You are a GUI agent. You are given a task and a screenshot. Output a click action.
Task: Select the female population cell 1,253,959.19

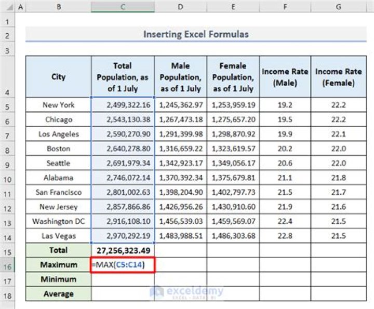point(233,105)
